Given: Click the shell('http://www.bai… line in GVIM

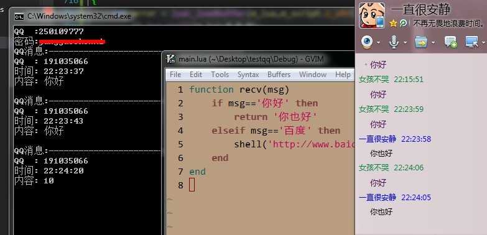Looking at the screenshot, I should click(x=294, y=144).
